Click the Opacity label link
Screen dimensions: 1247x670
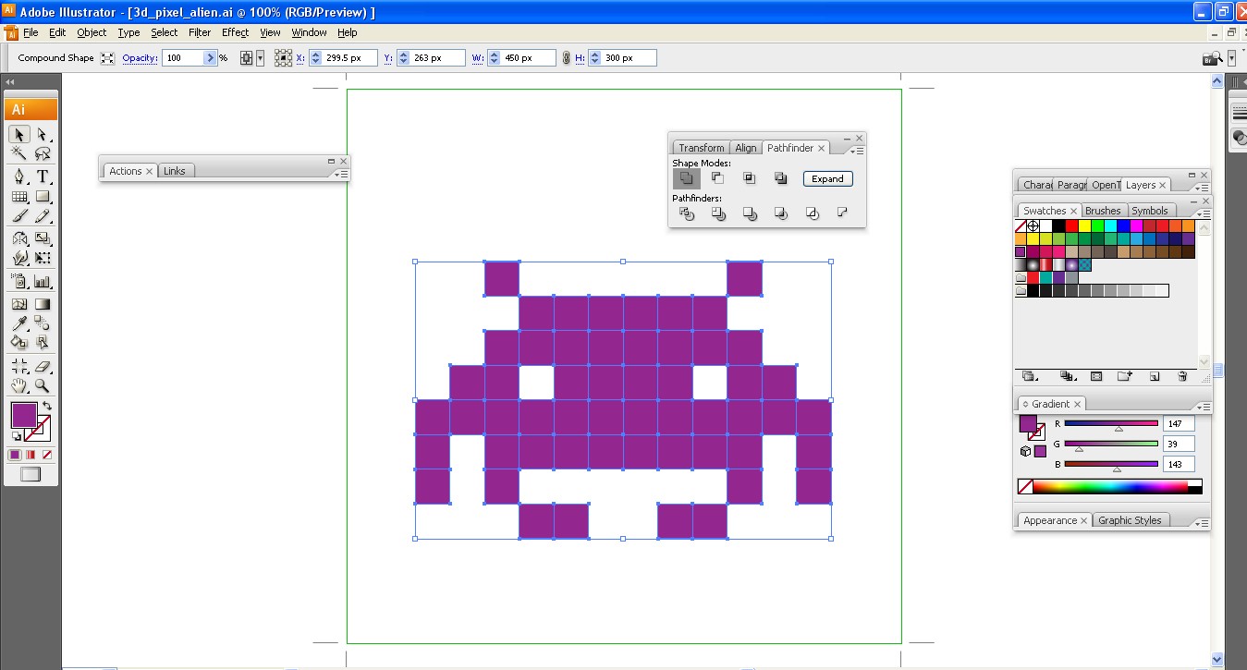pyautogui.click(x=141, y=57)
